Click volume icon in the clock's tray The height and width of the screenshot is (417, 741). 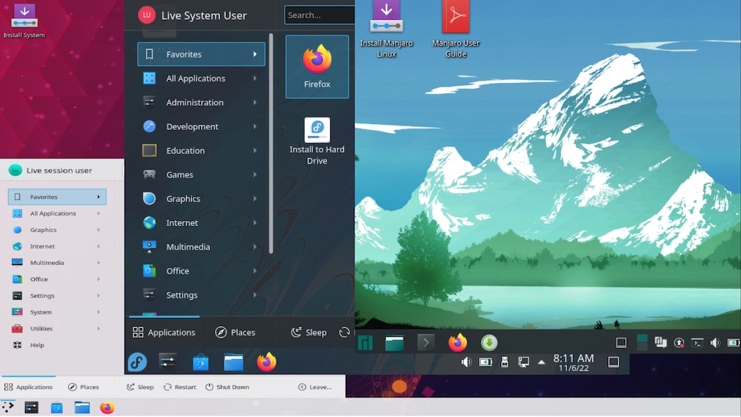466,362
